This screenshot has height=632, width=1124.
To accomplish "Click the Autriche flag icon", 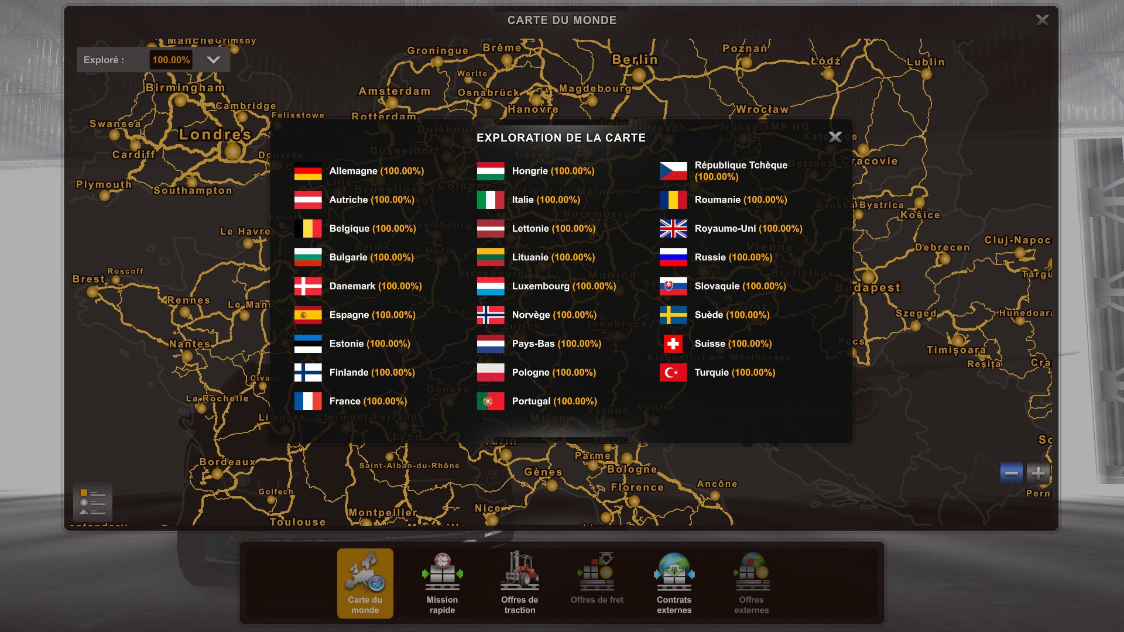I will (x=308, y=200).
